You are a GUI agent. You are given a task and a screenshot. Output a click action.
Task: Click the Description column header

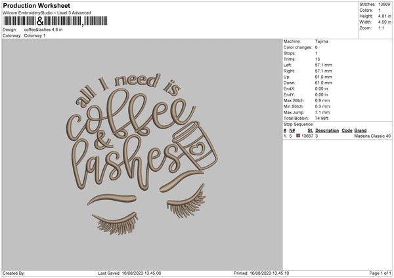(x=327, y=130)
